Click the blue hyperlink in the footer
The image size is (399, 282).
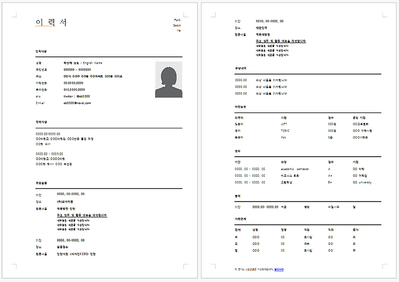(x=279, y=269)
